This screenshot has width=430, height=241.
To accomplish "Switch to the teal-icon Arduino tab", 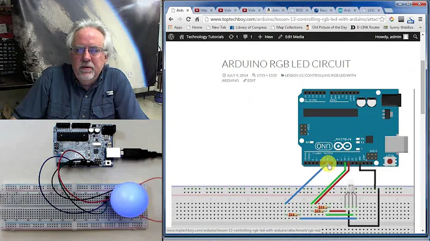I will [346, 10].
